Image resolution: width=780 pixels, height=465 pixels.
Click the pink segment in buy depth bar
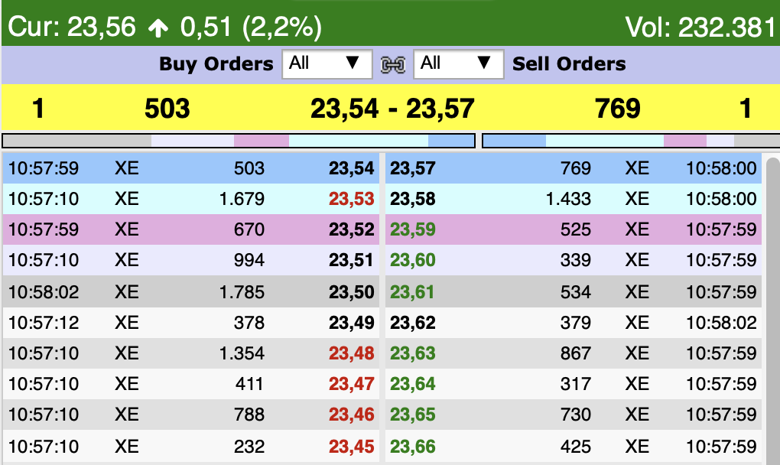(261, 141)
